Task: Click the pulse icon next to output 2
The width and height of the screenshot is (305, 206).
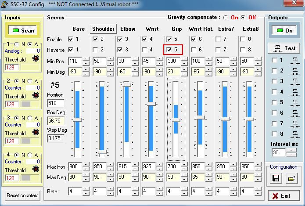Action: tap(295, 71)
